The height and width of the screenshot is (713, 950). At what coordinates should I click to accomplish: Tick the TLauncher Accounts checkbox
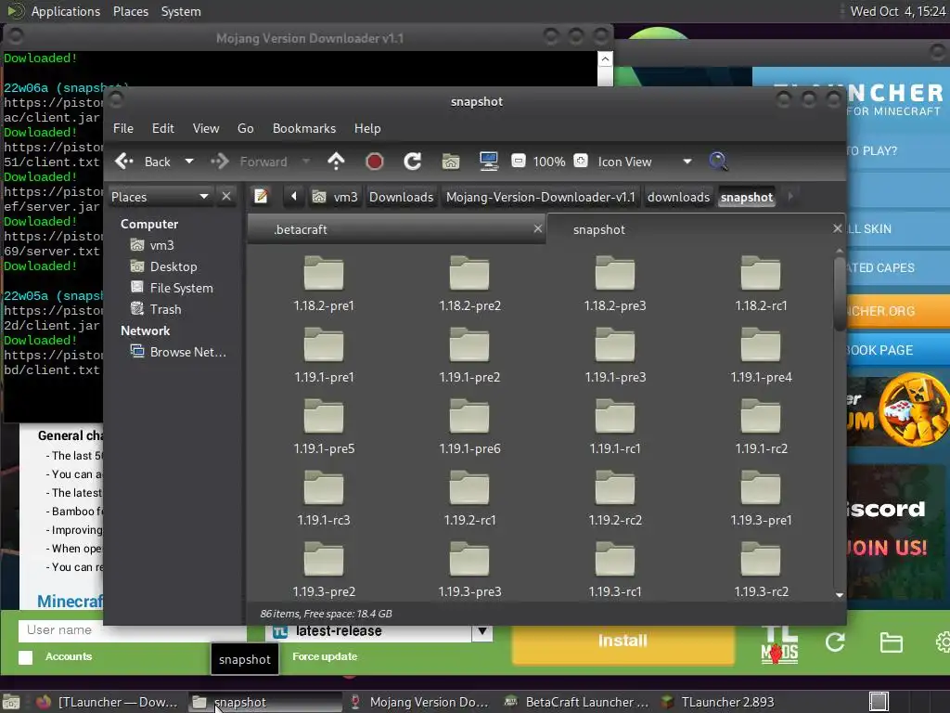pyautogui.click(x=25, y=657)
